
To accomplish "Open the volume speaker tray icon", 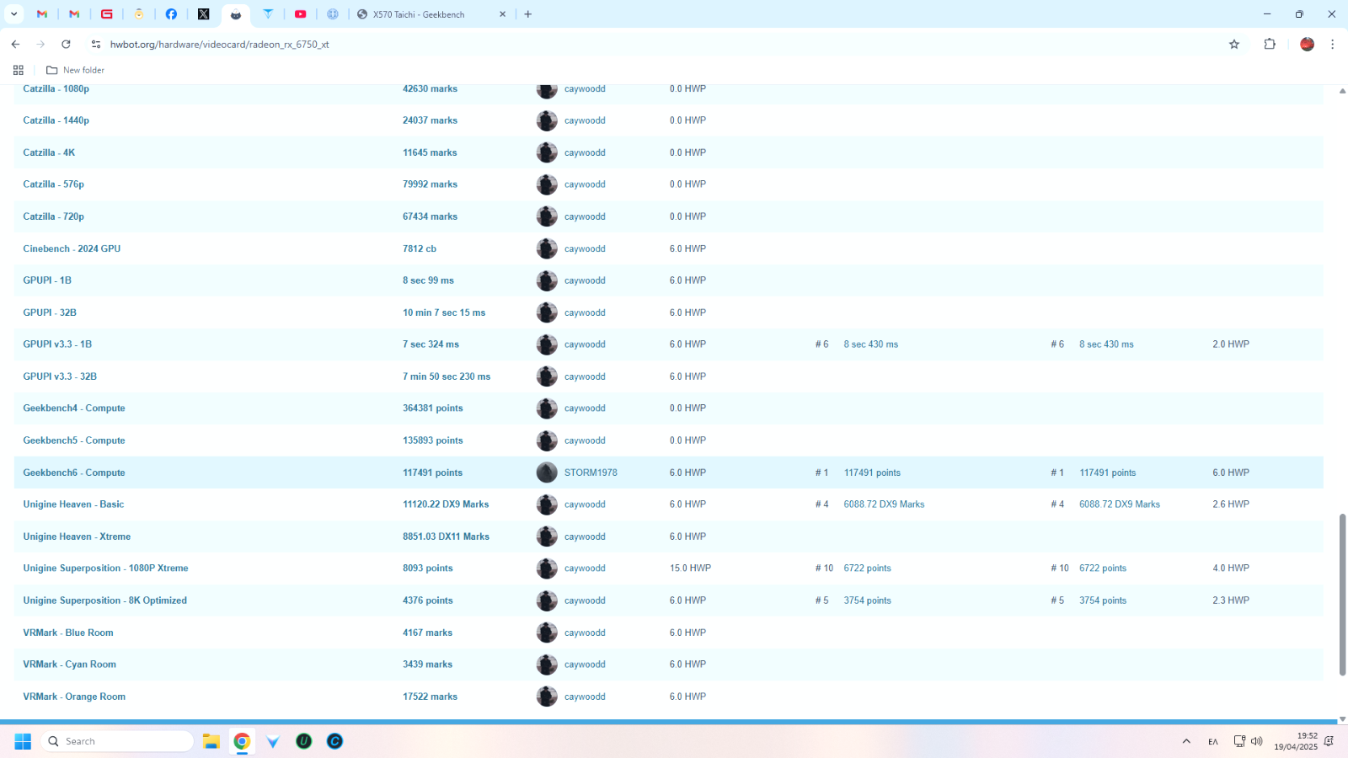I will (1256, 741).
